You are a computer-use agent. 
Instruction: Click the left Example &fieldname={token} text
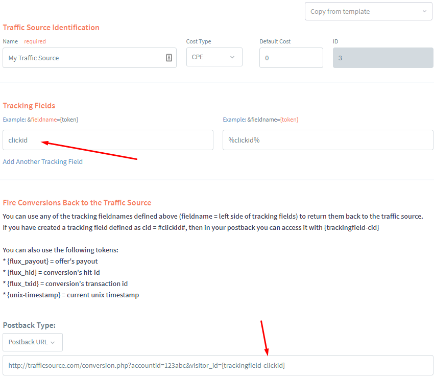coord(40,120)
